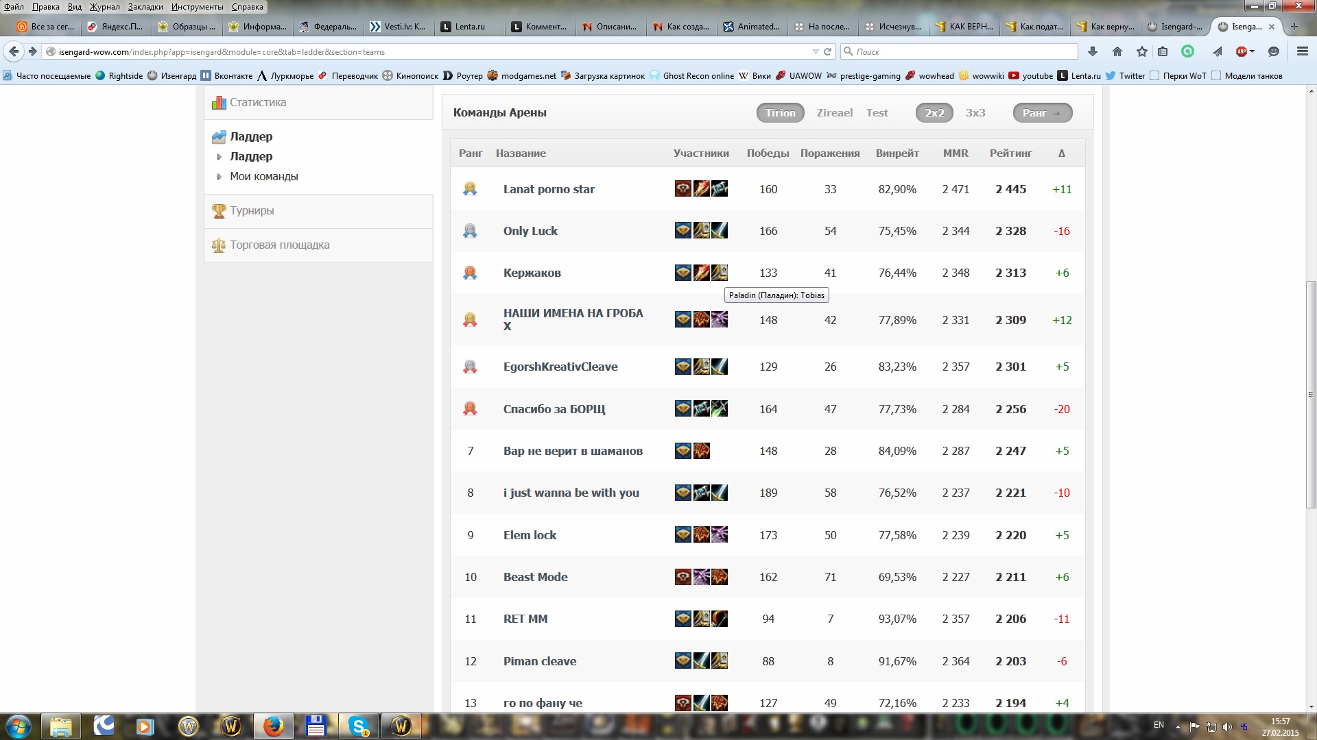Click the Поиск search field
Viewport: 1317px width, 740px height.
tap(960, 51)
